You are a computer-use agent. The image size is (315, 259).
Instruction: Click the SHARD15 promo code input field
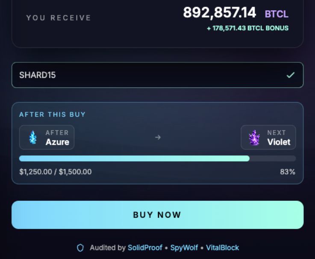[157, 75]
